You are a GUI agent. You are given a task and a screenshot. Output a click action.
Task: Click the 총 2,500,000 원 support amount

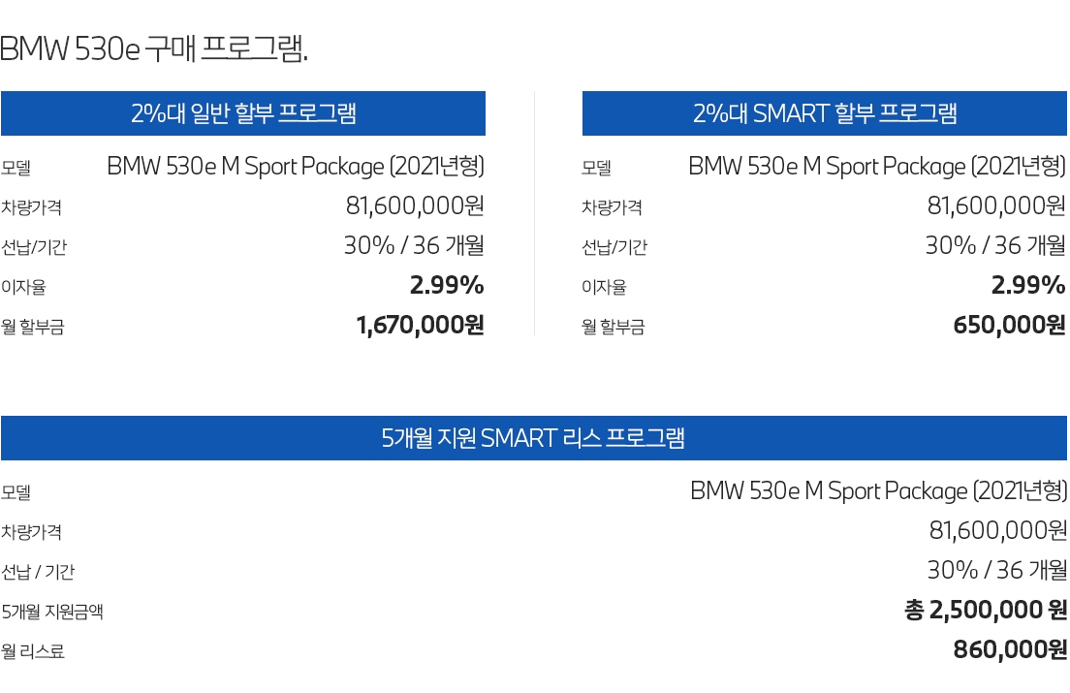click(x=986, y=610)
